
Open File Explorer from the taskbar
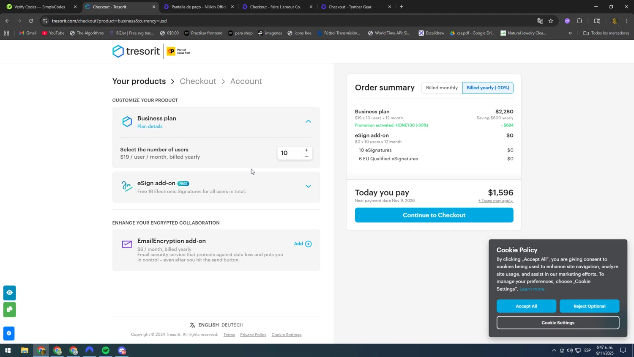(x=25, y=351)
